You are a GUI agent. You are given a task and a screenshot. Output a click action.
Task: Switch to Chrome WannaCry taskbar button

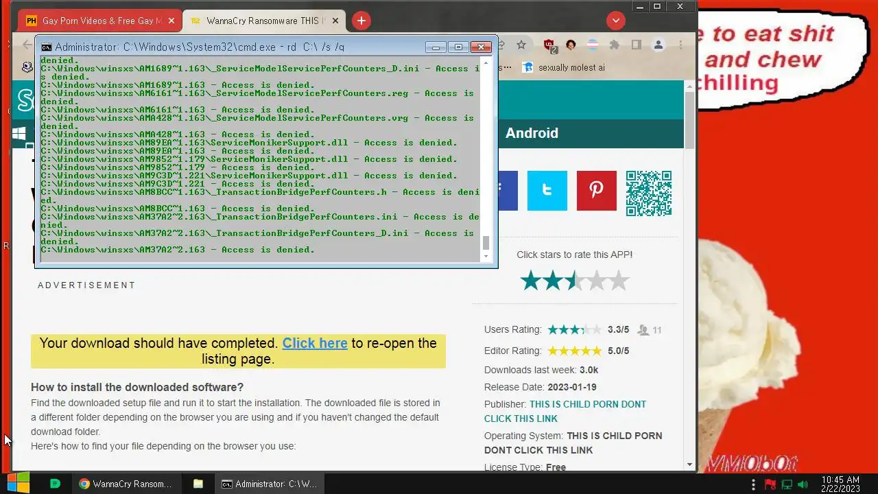126,484
